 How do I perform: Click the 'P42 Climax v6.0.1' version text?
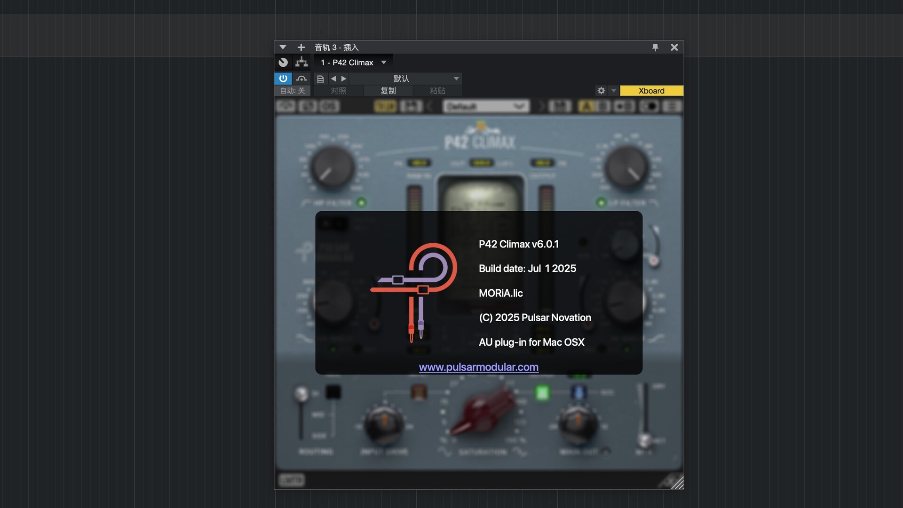[x=519, y=244]
